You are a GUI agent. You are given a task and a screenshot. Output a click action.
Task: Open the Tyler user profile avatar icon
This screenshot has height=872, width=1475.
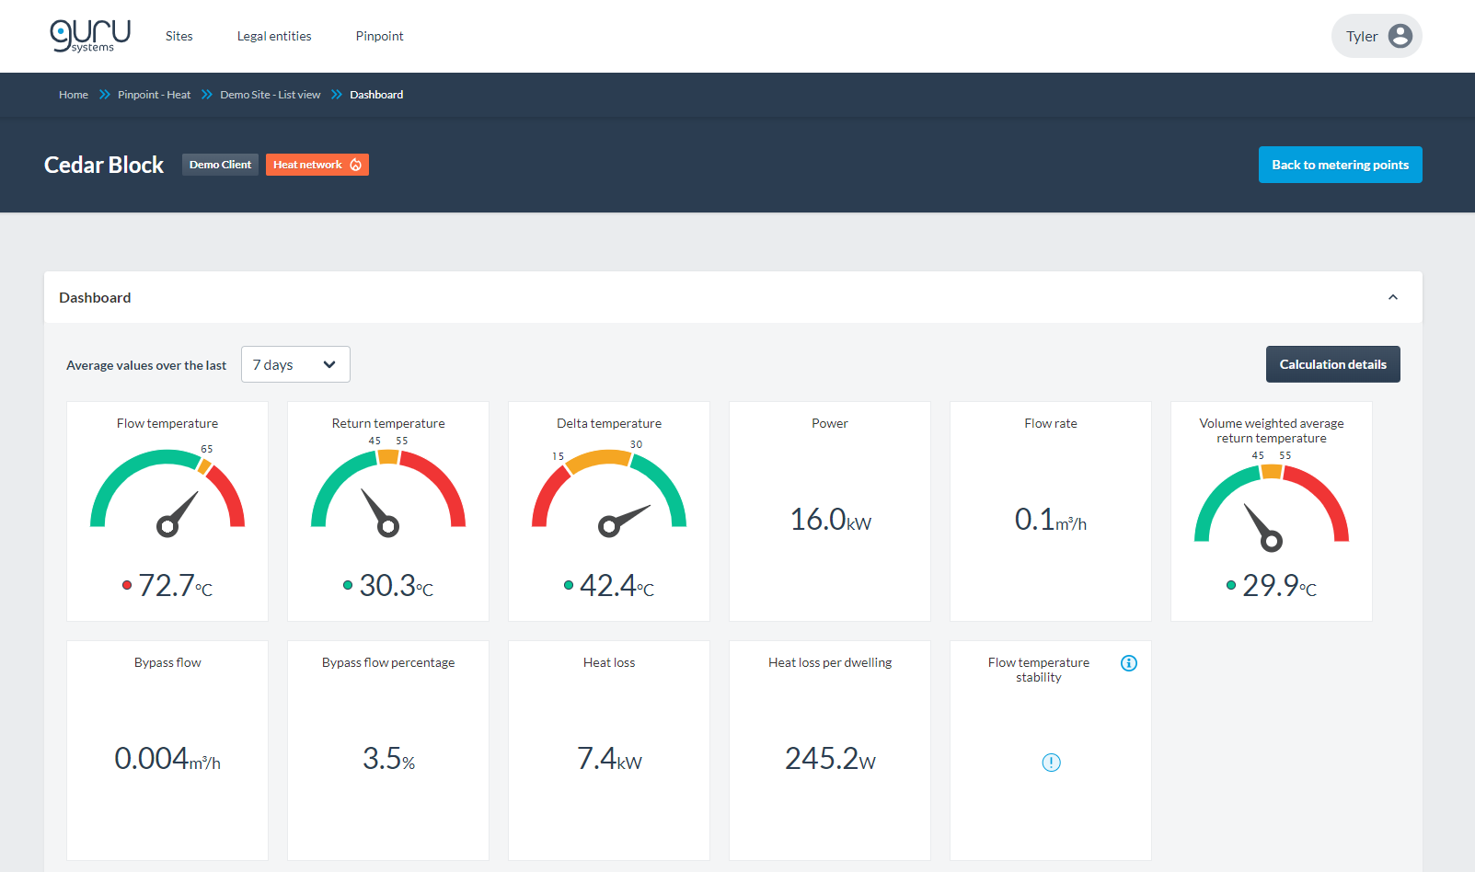(1400, 36)
